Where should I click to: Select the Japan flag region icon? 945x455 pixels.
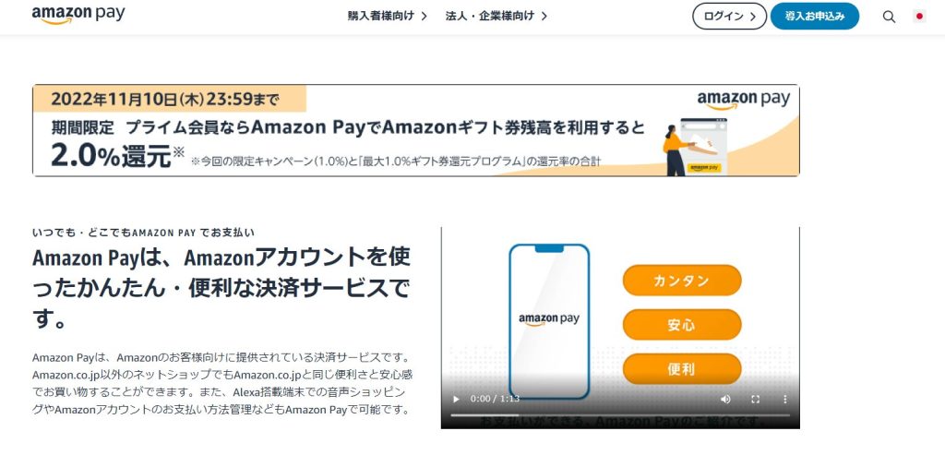pos(920,17)
